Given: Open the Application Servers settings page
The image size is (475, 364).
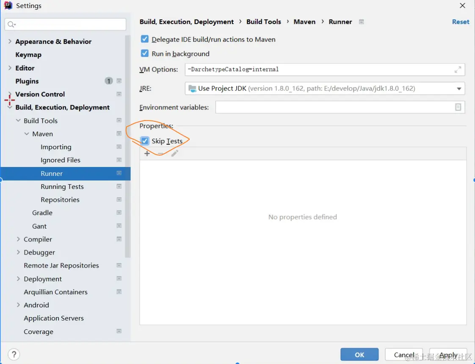Looking at the screenshot, I should [54, 318].
